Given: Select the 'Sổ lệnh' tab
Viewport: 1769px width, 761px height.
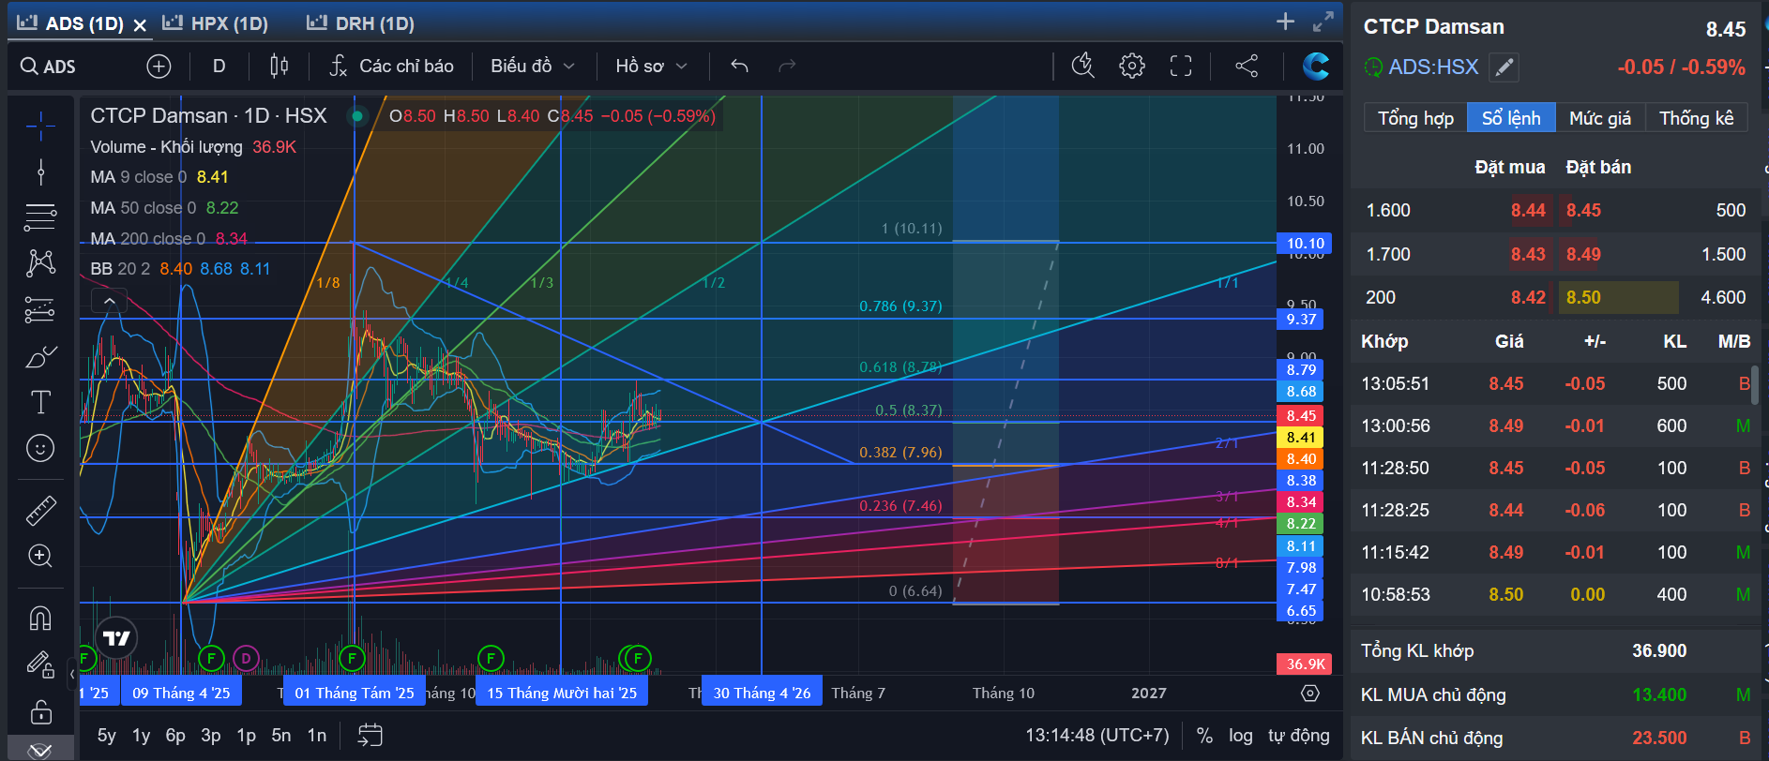Looking at the screenshot, I should 1511,118.
